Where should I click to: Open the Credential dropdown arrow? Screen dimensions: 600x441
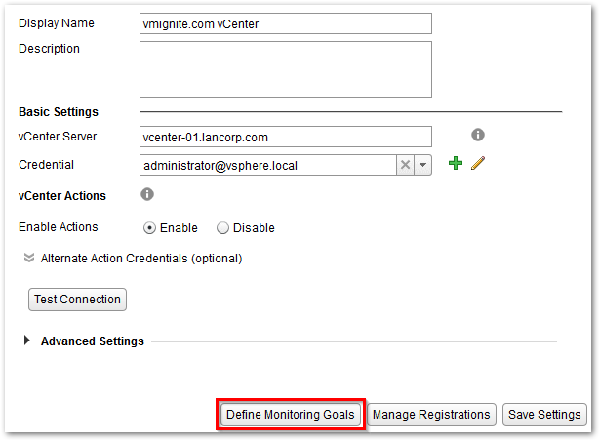(x=422, y=165)
